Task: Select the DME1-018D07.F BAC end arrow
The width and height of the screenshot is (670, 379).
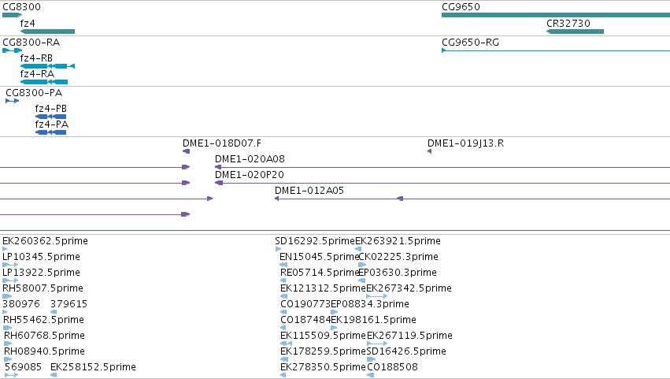Action: coord(186,151)
